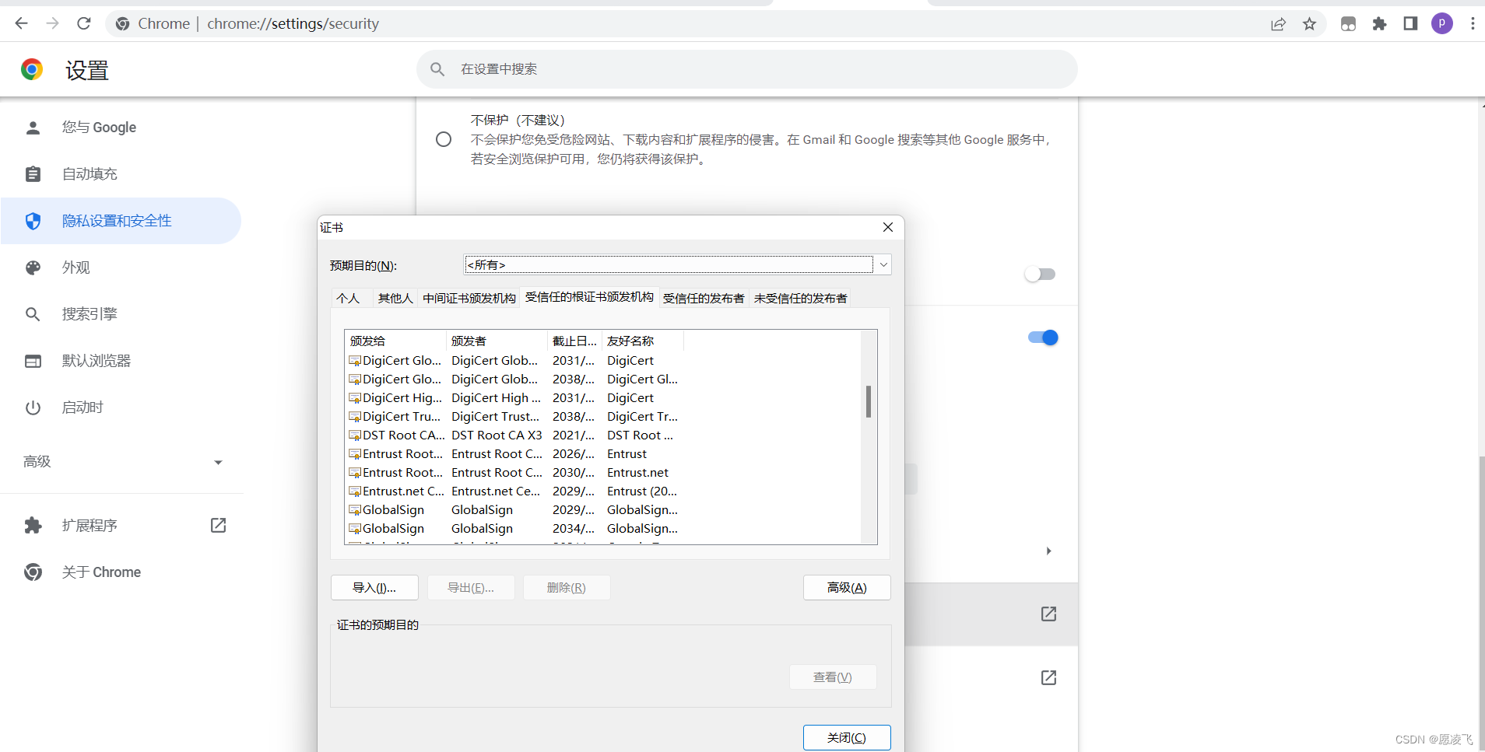Click the puzzle icon for 扩展程序
Image resolution: width=1485 pixels, height=752 pixels.
[x=33, y=526]
